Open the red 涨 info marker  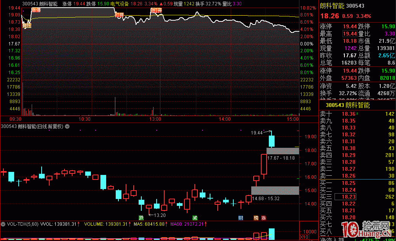click(x=263, y=218)
